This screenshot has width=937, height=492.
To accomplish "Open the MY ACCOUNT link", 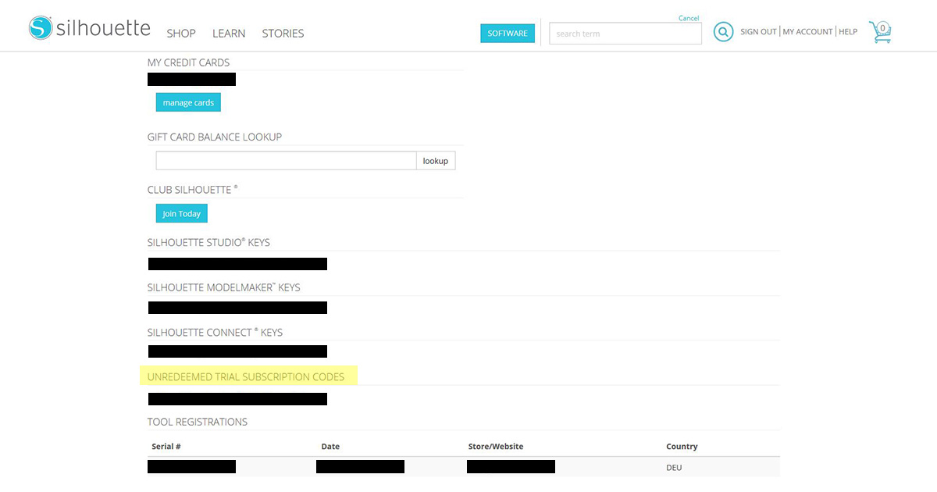I will (x=807, y=32).
